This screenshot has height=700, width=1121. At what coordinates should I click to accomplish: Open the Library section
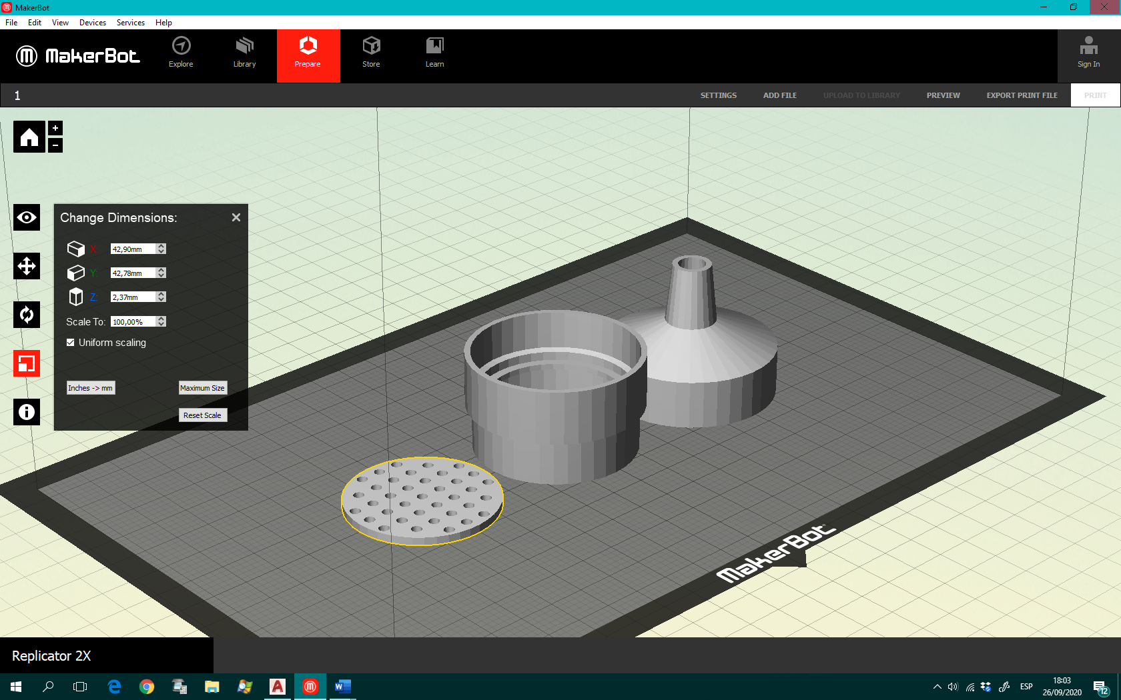[x=244, y=53]
